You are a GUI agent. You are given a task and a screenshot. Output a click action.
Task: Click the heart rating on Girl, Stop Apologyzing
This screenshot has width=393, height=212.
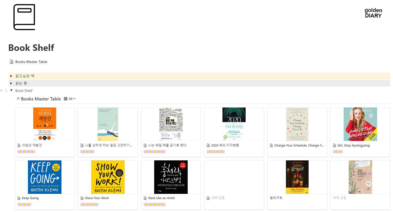coord(338,152)
